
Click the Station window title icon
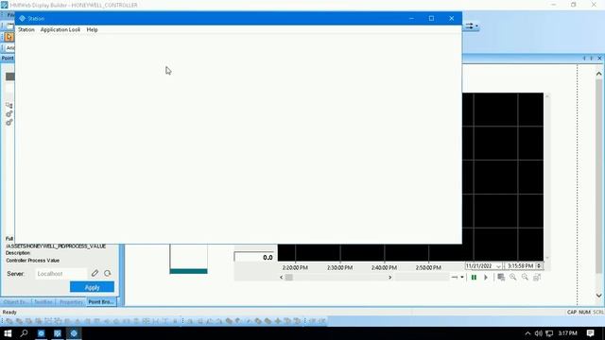coord(22,18)
